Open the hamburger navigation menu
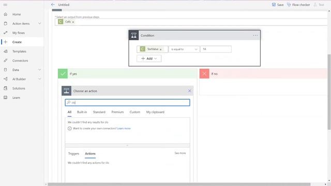The image size is (331, 186). click(5, 5)
